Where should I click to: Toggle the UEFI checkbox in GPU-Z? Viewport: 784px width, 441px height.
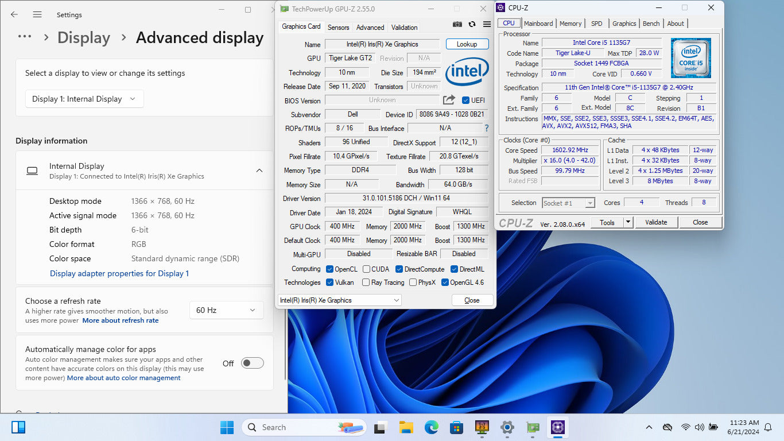pyautogui.click(x=465, y=100)
